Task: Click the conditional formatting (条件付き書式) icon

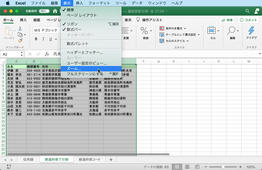Action: pyautogui.click(x=162, y=28)
